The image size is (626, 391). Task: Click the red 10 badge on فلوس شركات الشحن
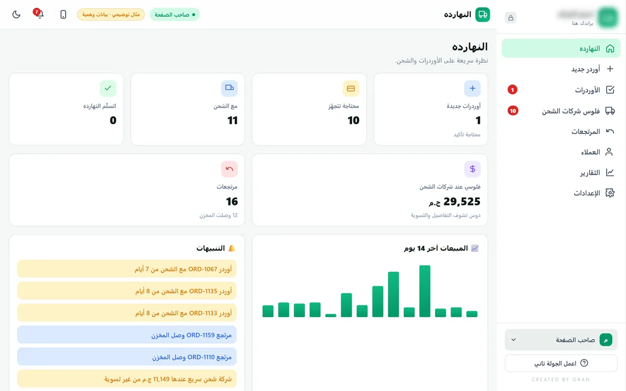point(513,111)
